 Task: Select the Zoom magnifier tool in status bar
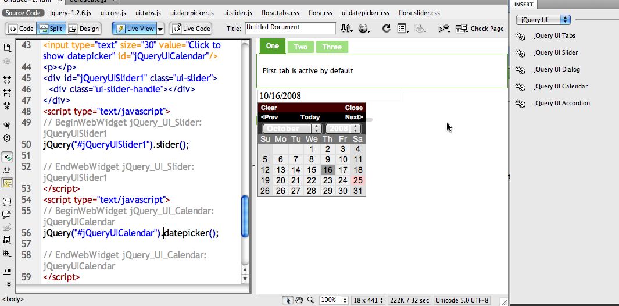pos(310,300)
